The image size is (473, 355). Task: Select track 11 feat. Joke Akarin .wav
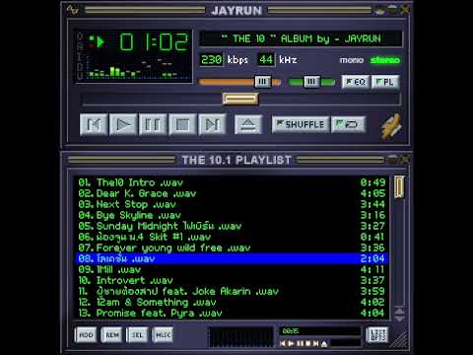pos(232,291)
